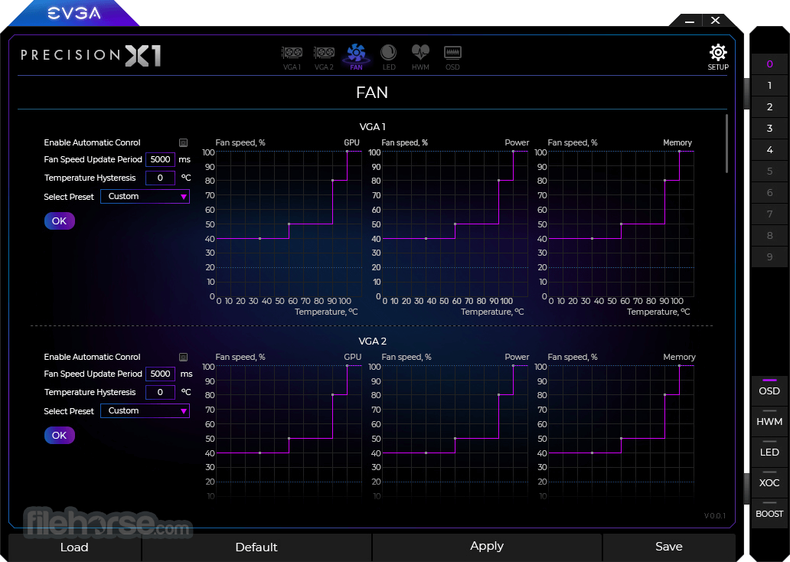The width and height of the screenshot is (790, 562).
Task: Minimize the Precision X1 window
Action: (690, 21)
